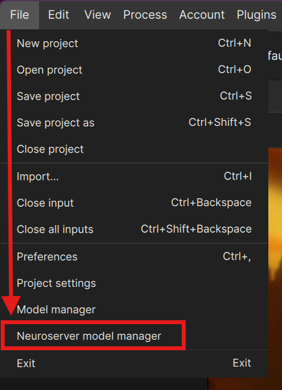Open the Edit menu
This screenshot has height=390, width=282.
pyautogui.click(x=59, y=15)
